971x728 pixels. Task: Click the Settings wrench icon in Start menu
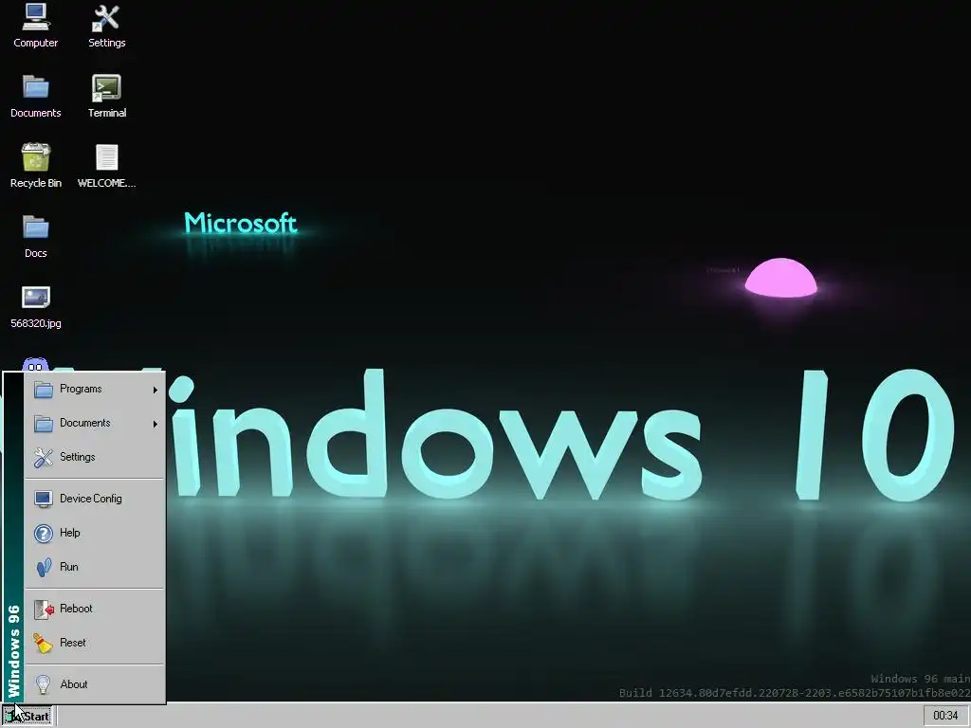point(44,458)
